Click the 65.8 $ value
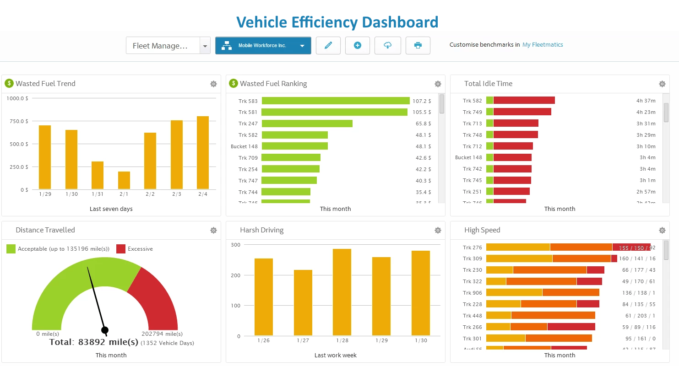 pos(424,124)
